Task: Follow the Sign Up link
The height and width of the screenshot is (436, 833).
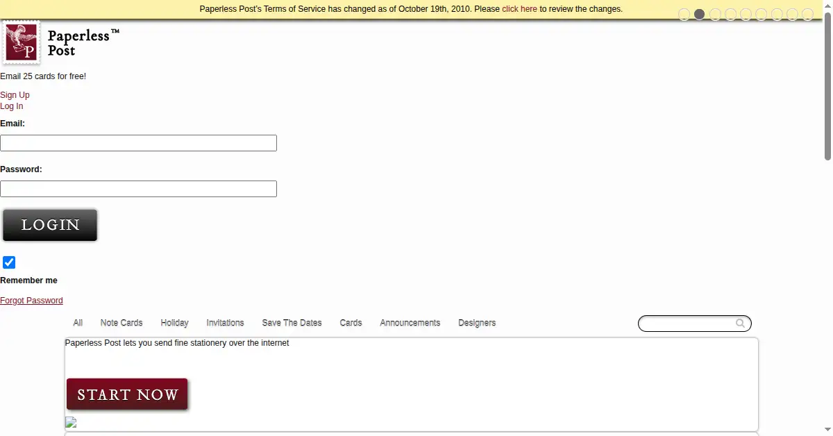Action: (15, 95)
